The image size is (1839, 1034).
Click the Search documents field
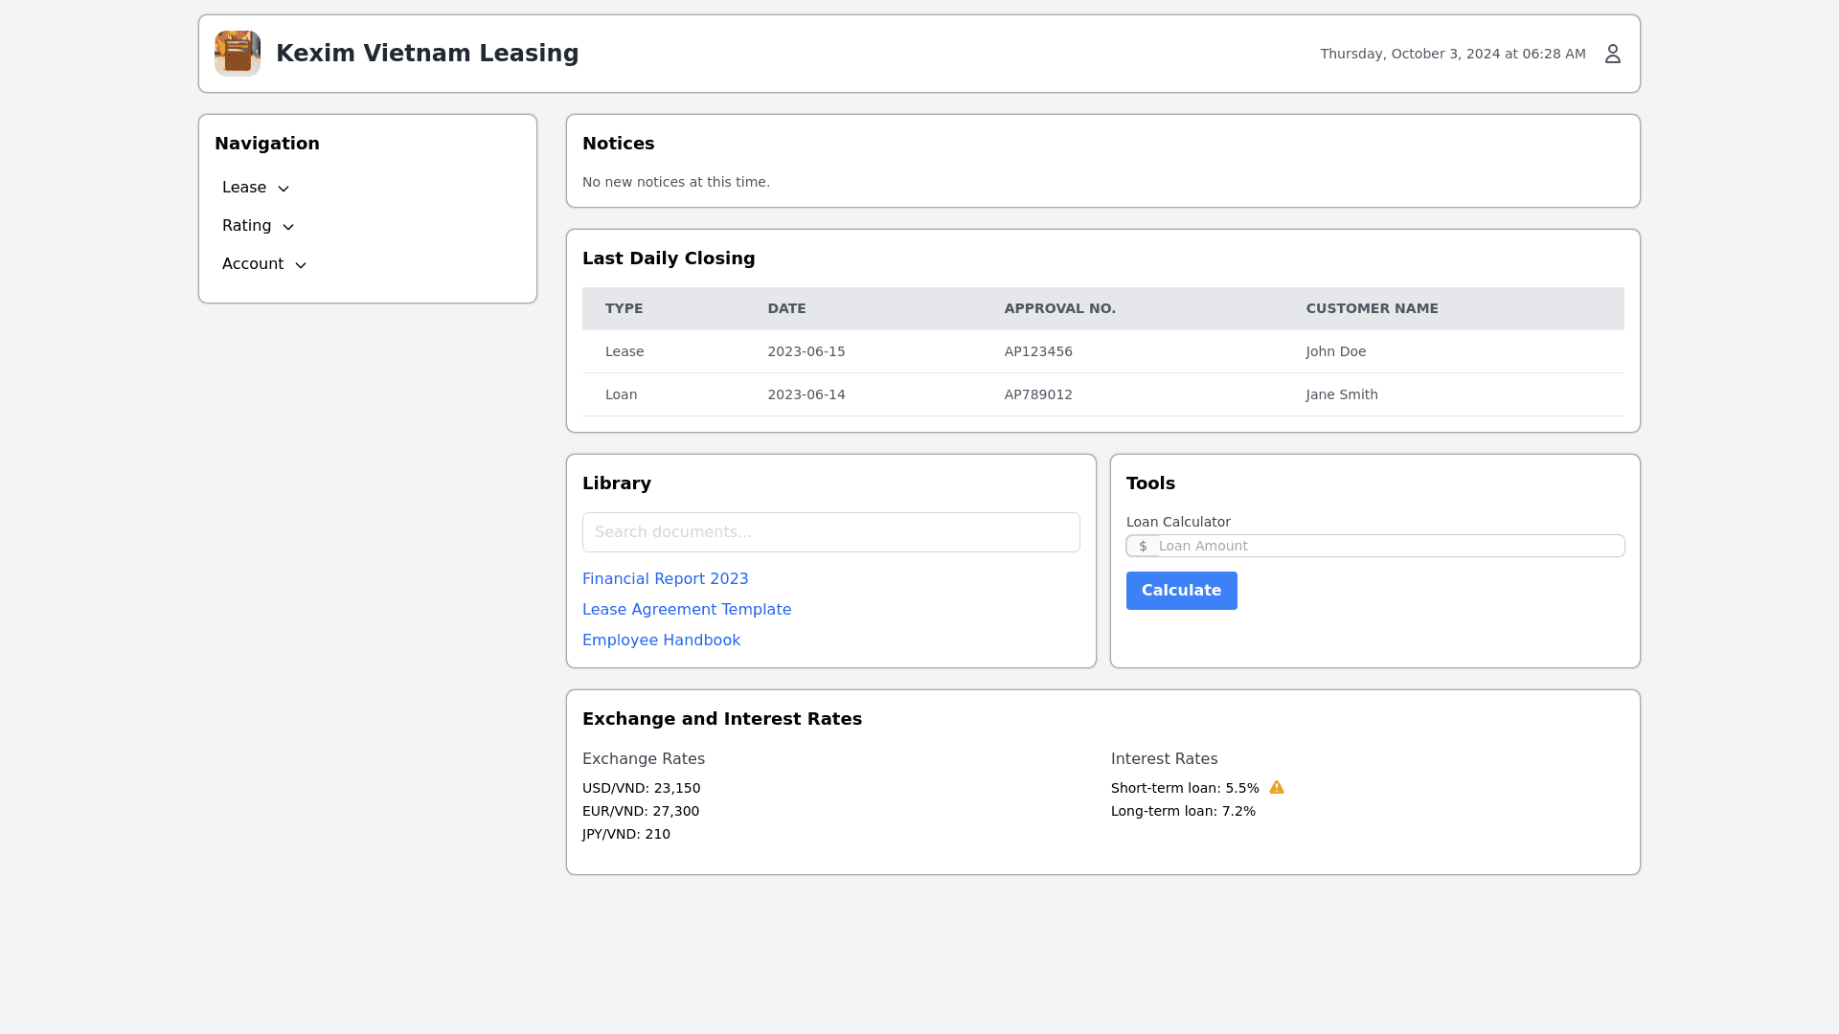(830, 532)
